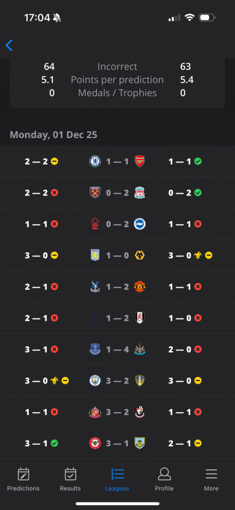Open the Brentford 3—1 Burnley match result

117,443
